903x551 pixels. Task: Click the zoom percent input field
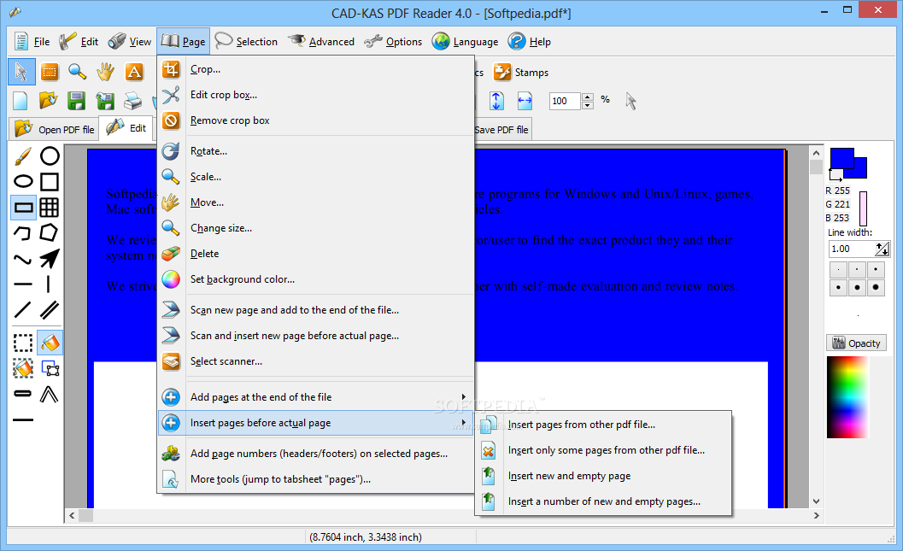[x=565, y=101]
